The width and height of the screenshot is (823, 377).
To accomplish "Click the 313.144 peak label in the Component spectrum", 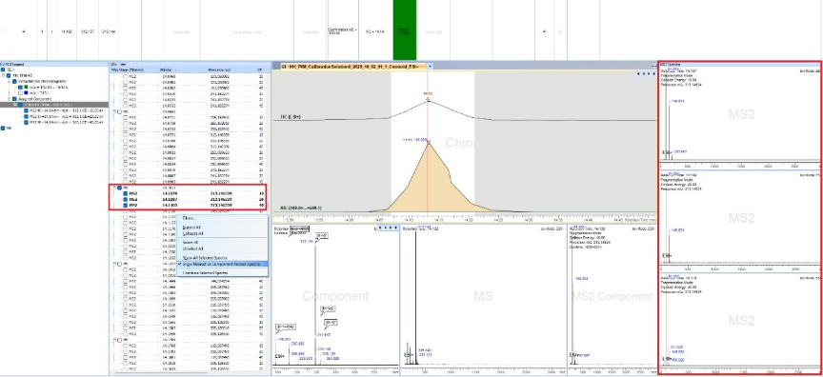I will (x=307, y=241).
